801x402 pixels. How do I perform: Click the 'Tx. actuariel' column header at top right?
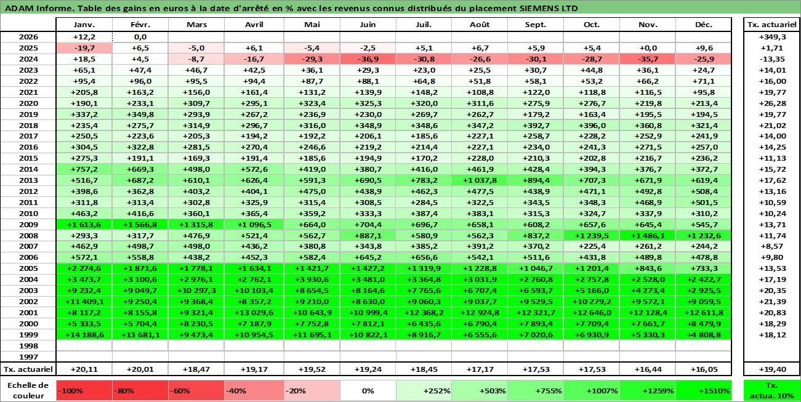771,25
